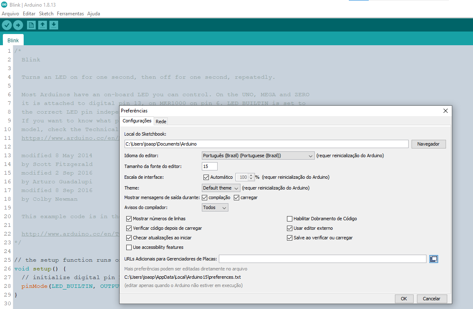The image size is (473, 309).
Task: Click the Upload arrow toolbar icon
Action: (x=18, y=25)
